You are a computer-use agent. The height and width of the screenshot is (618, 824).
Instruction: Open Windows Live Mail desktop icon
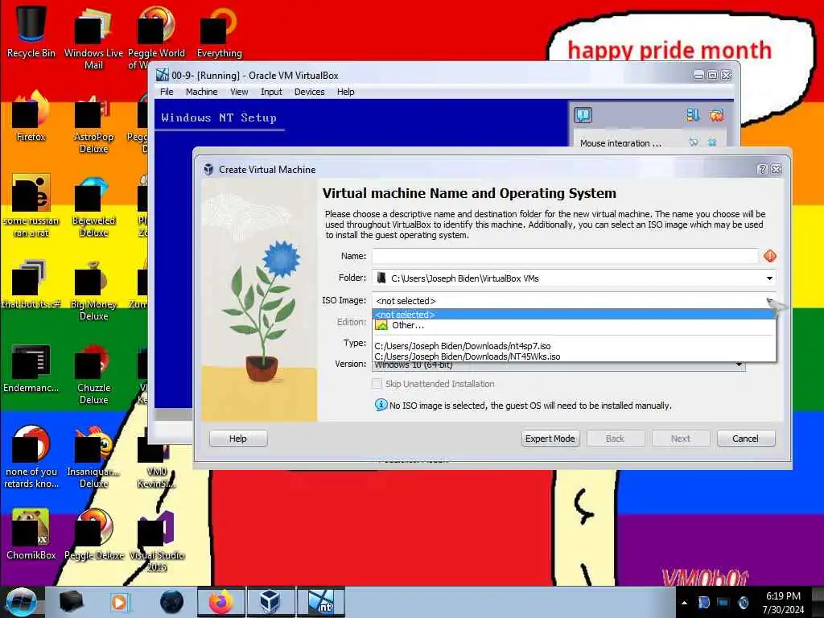(x=93, y=38)
